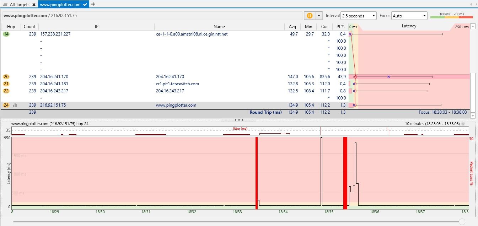
Task: Sort by the IP column header
Action: (96, 27)
